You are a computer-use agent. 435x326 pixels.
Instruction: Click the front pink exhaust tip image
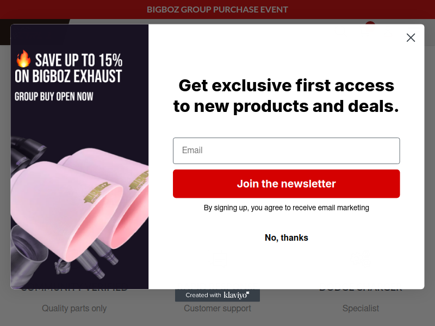coord(66,211)
